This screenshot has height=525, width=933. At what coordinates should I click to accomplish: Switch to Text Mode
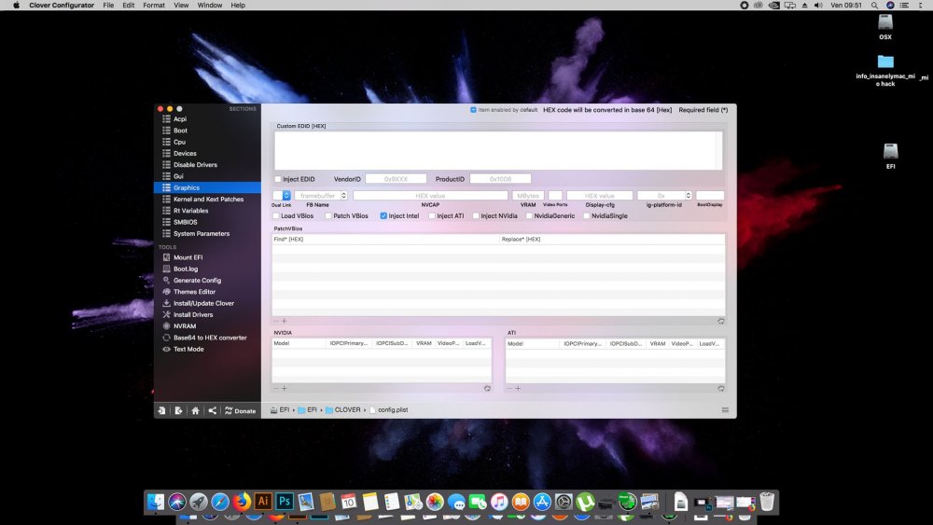188,349
